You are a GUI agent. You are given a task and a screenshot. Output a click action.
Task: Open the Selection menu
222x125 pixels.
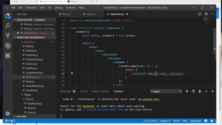(31, 8)
